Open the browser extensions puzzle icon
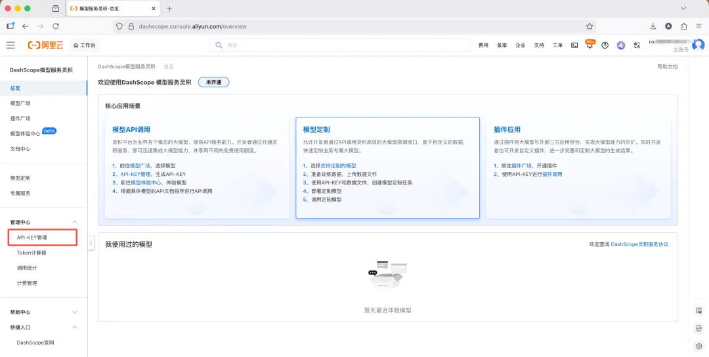The image size is (709, 357). point(683,26)
